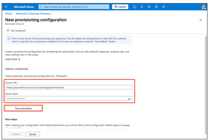Open Copilot
The width and height of the screenshot is (209, 140).
coord(120,7)
